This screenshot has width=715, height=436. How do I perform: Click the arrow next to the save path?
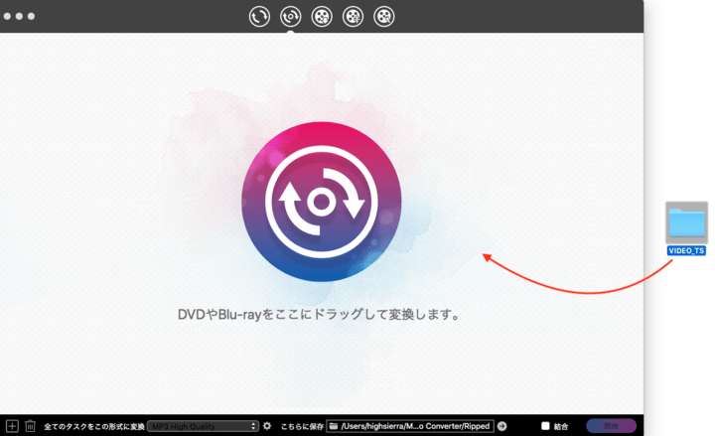click(501, 426)
